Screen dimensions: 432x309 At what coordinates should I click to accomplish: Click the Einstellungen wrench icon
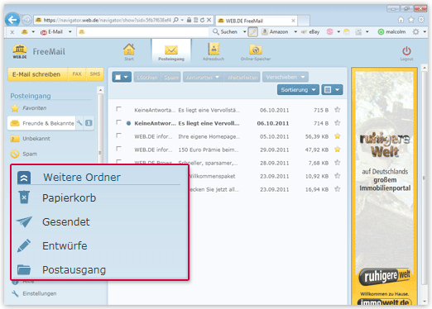point(15,293)
